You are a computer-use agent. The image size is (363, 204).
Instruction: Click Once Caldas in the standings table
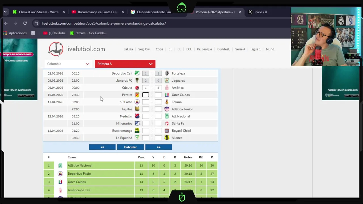click(77, 182)
